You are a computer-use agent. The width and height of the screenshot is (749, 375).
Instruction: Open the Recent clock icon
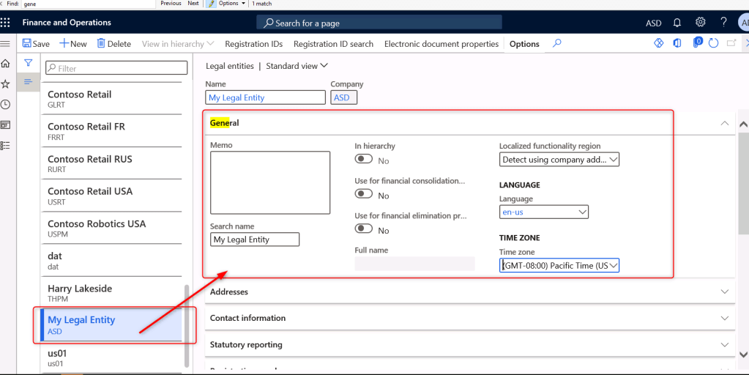pos(6,105)
